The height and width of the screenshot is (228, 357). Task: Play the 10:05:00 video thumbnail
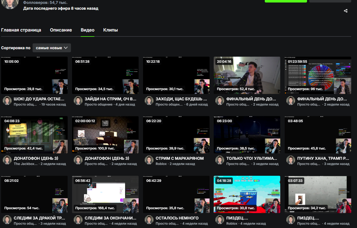pyautogui.click(x=34, y=75)
